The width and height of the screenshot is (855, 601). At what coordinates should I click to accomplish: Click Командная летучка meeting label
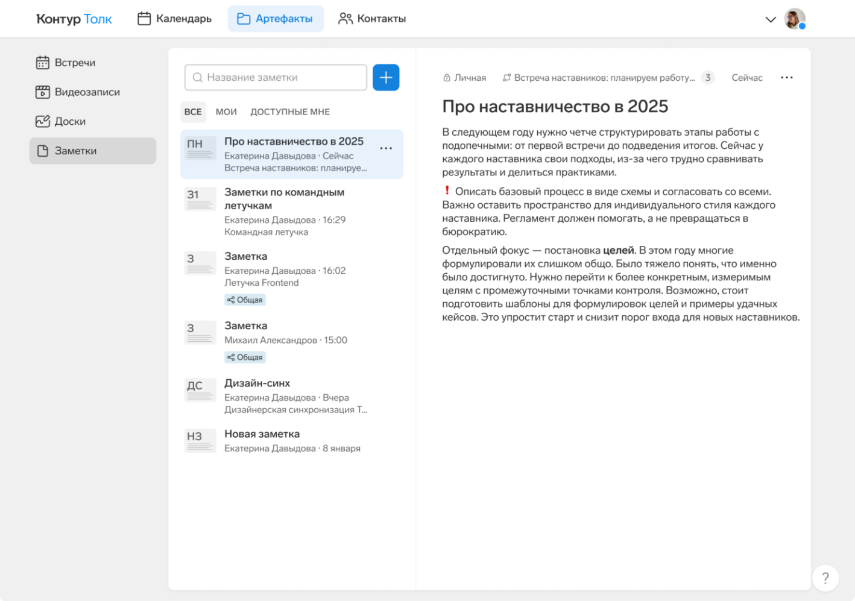(266, 232)
